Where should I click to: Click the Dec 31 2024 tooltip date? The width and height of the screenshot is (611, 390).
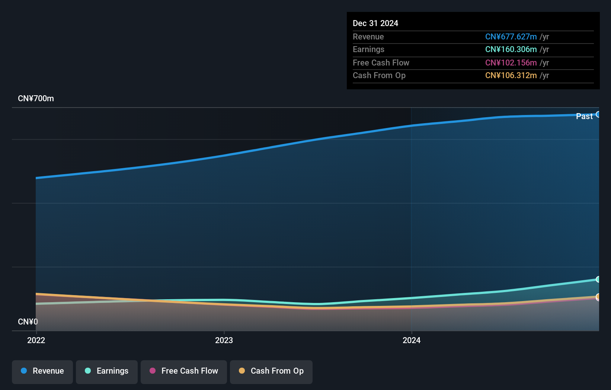click(375, 23)
